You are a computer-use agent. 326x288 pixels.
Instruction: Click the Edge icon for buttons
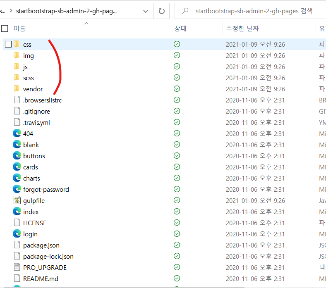coord(17,156)
